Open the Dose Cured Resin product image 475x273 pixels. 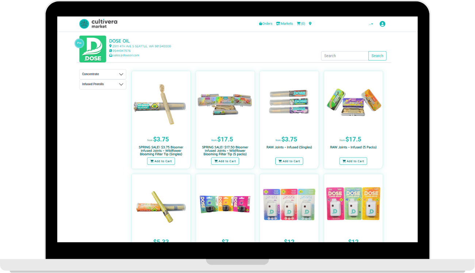tap(353, 204)
